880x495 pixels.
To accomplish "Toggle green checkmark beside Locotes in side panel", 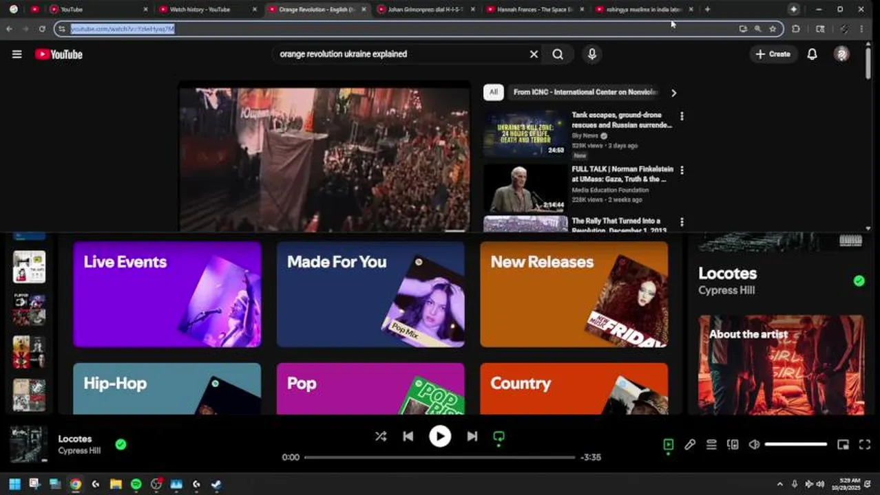I will click(x=859, y=280).
